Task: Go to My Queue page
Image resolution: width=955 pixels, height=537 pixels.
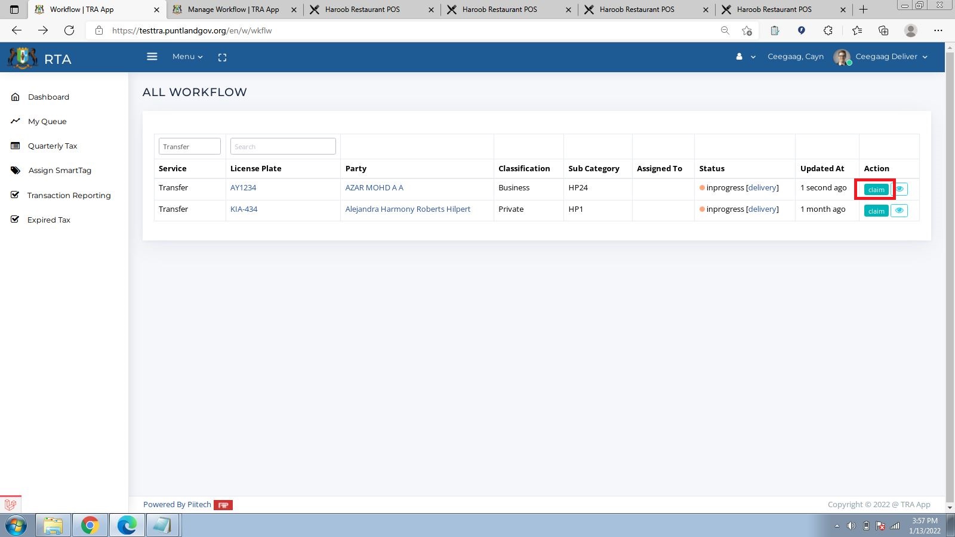Action: [47, 122]
